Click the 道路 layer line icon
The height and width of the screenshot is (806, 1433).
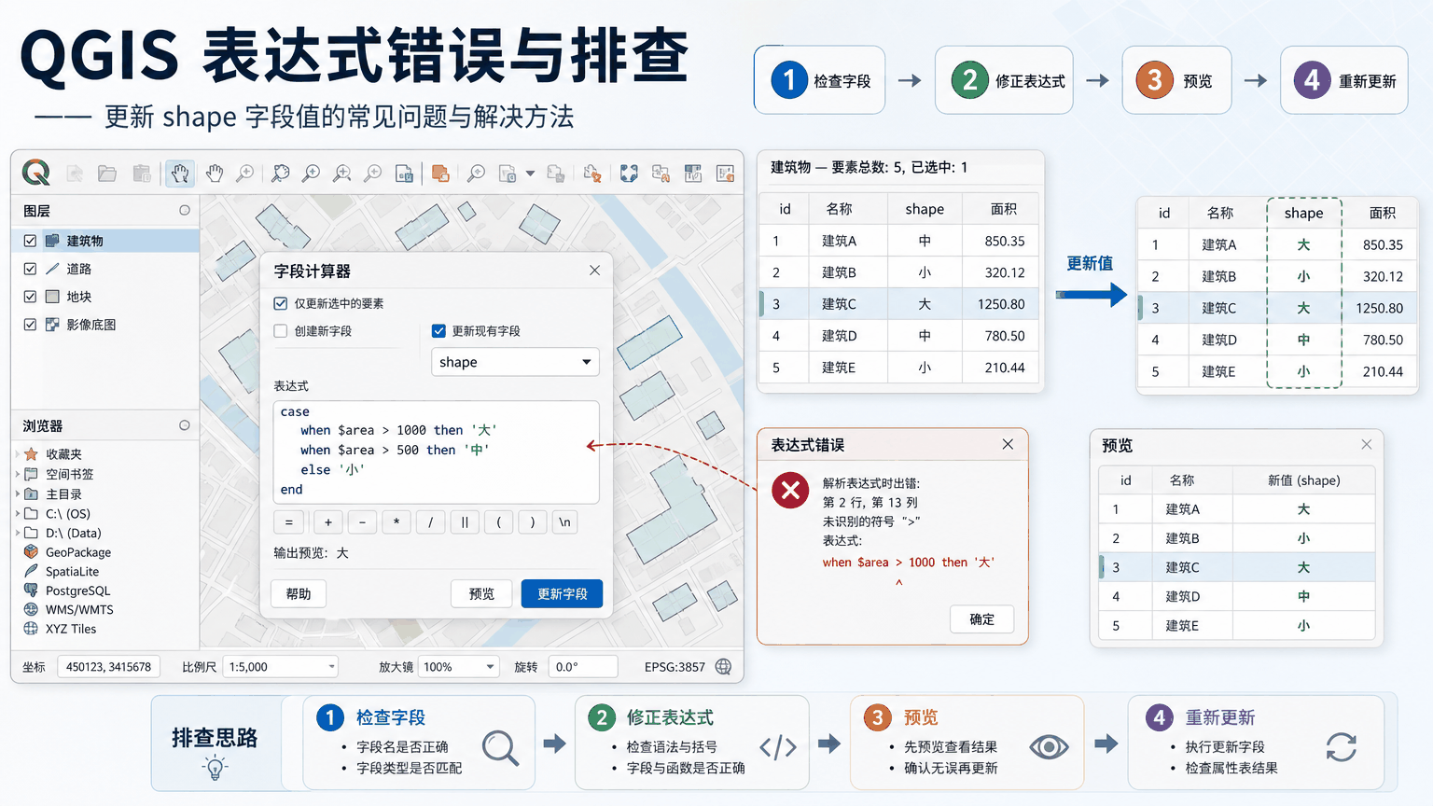tap(52, 269)
